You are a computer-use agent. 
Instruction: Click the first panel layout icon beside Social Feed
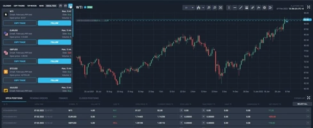coord(60,6)
